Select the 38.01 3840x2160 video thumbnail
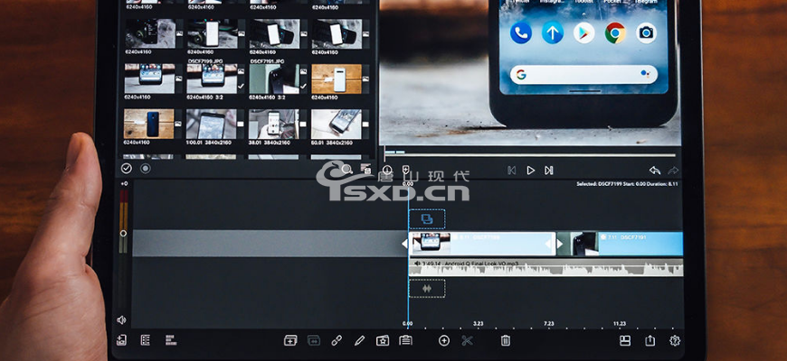 pos(273,124)
